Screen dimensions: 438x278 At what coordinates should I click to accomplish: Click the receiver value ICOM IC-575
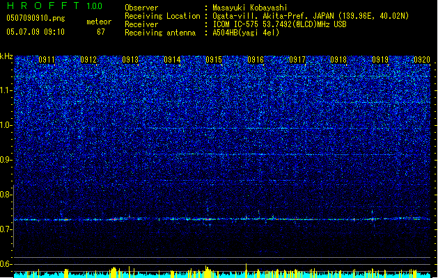[279, 24]
